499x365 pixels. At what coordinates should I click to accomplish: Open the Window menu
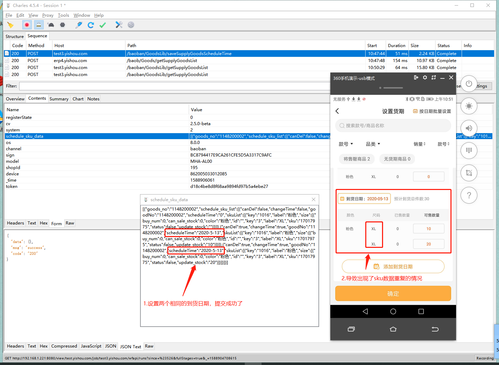pyautogui.click(x=82, y=15)
